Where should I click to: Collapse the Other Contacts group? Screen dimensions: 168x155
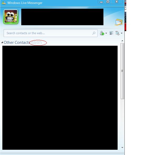point(2,43)
